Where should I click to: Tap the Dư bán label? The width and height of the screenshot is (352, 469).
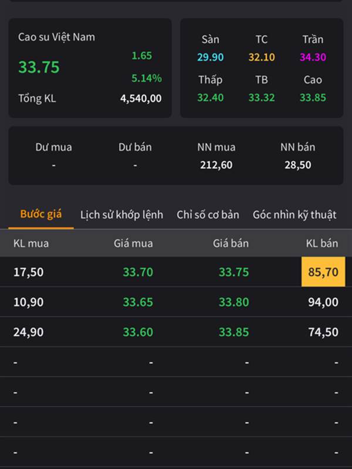pos(135,147)
